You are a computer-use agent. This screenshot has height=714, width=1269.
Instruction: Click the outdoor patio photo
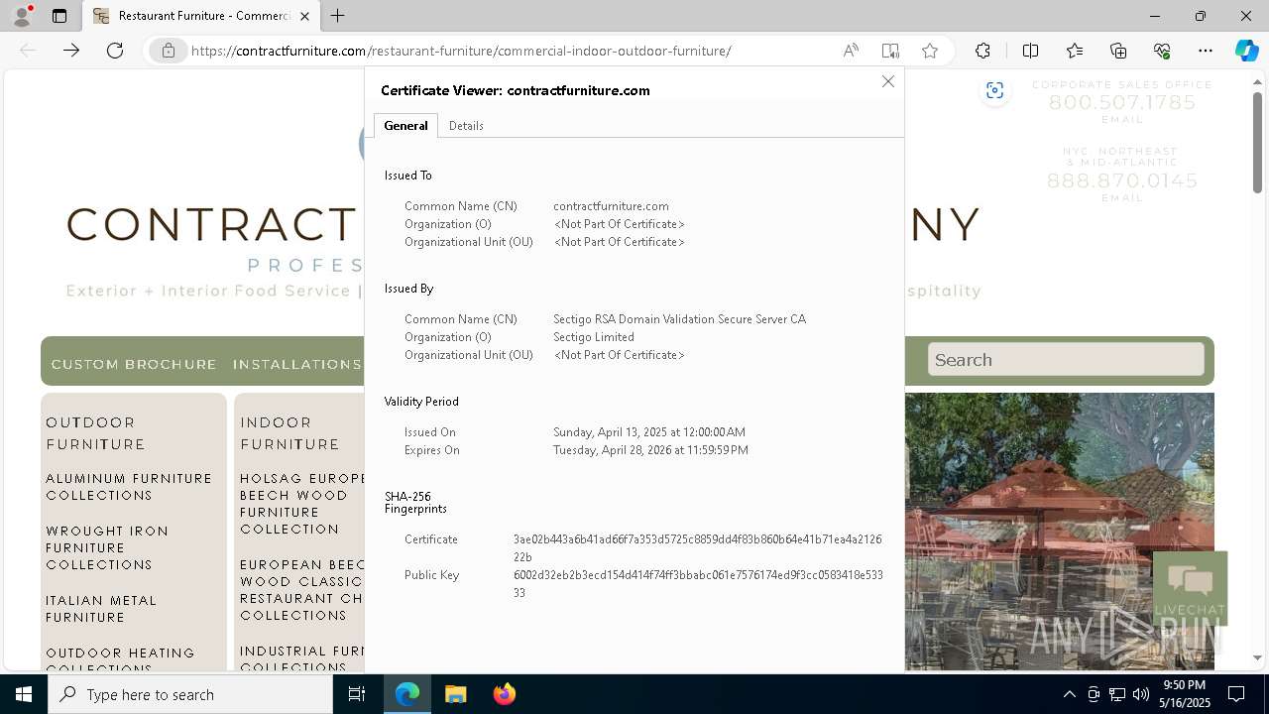coord(1059,531)
